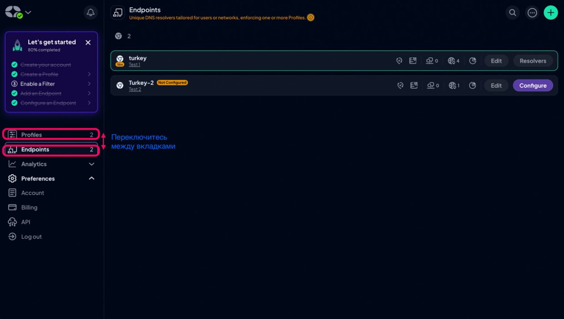Click the green check beside Create a Profile
Viewport: 564px width, 319px height.
click(x=15, y=74)
